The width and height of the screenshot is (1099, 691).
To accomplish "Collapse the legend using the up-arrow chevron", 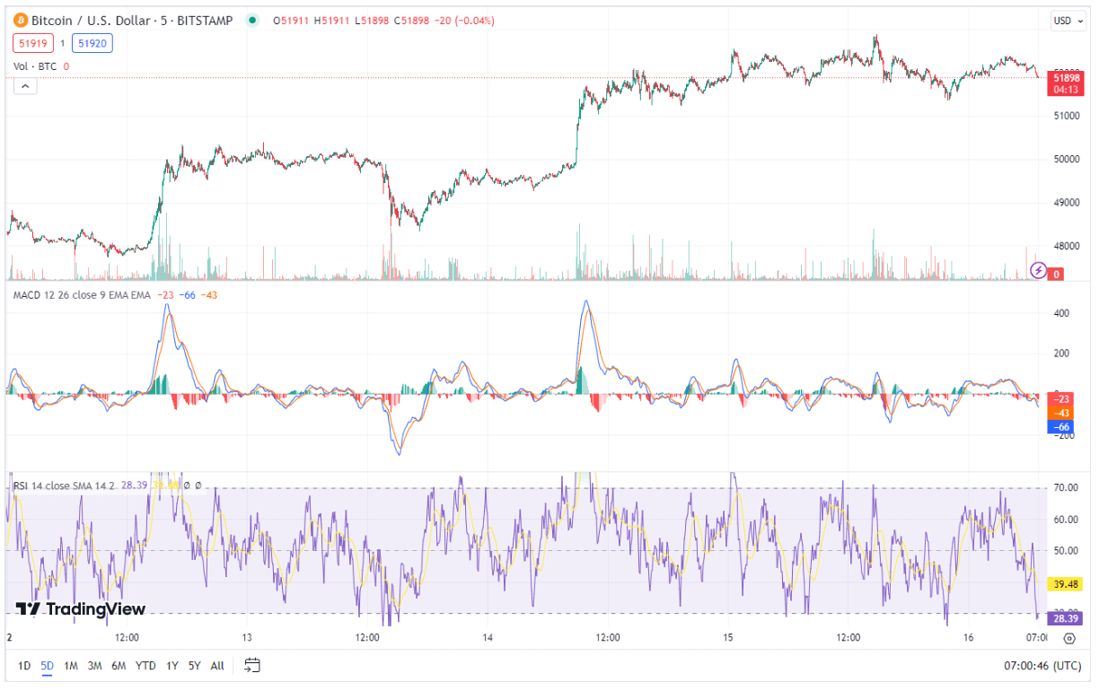I will [x=25, y=86].
